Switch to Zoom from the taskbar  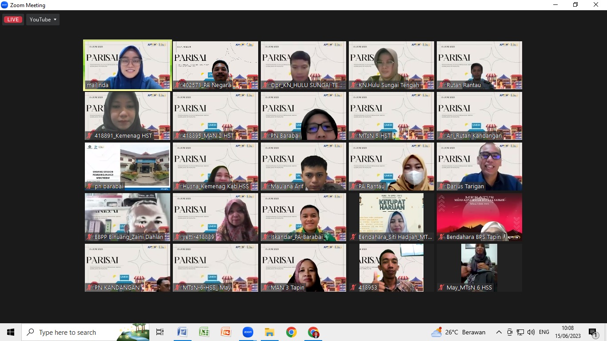tap(248, 332)
